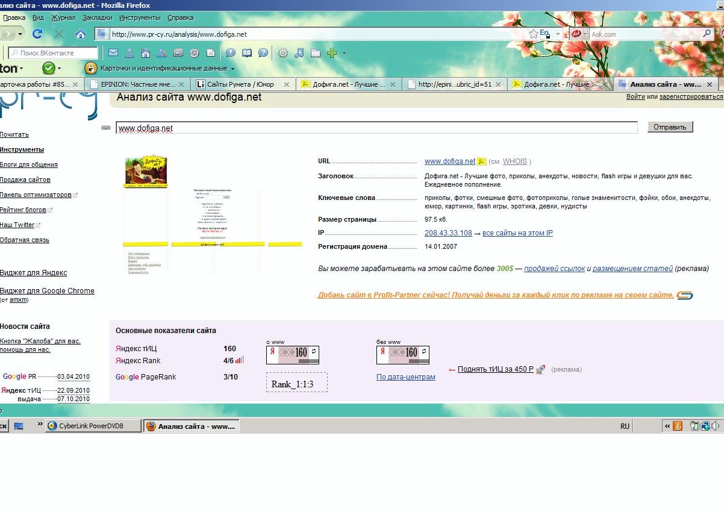Click the dofiga.net site preview thumbnail
This screenshot has width=724, height=512.
click(213, 214)
